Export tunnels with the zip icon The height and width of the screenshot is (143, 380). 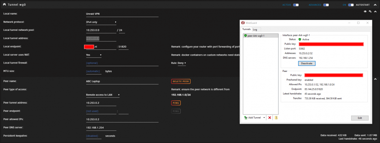276,118
